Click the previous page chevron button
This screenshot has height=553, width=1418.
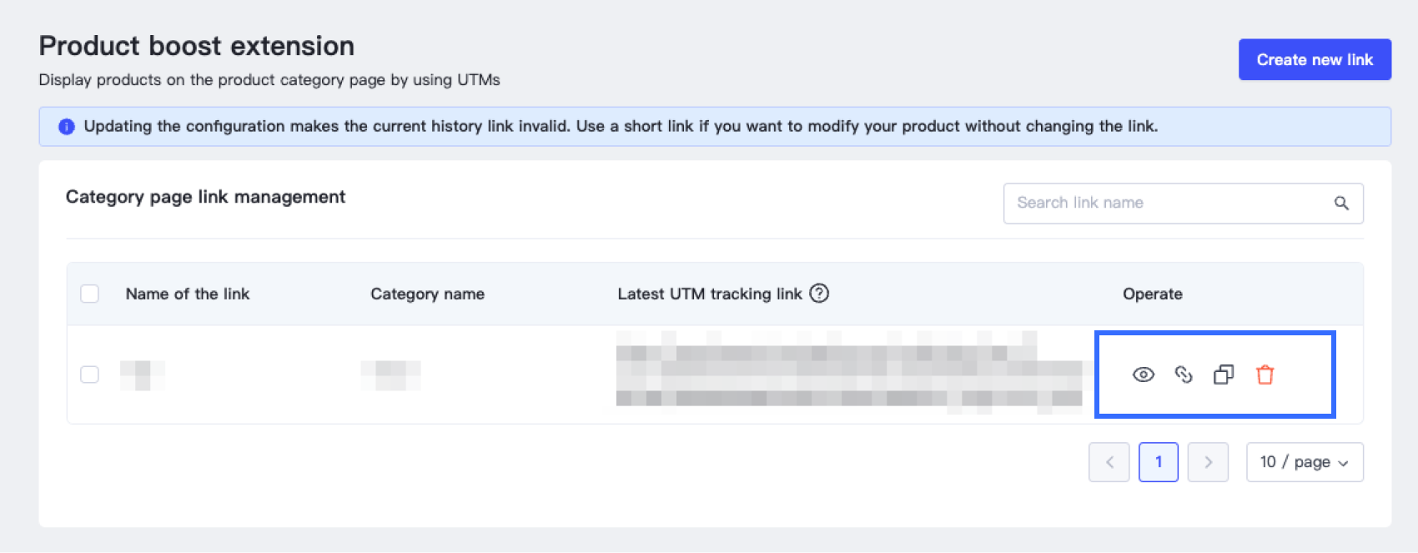pyautogui.click(x=1109, y=461)
